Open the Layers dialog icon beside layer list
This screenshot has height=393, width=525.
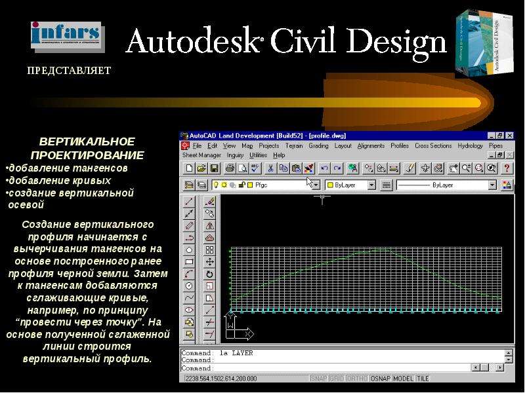coord(202,185)
